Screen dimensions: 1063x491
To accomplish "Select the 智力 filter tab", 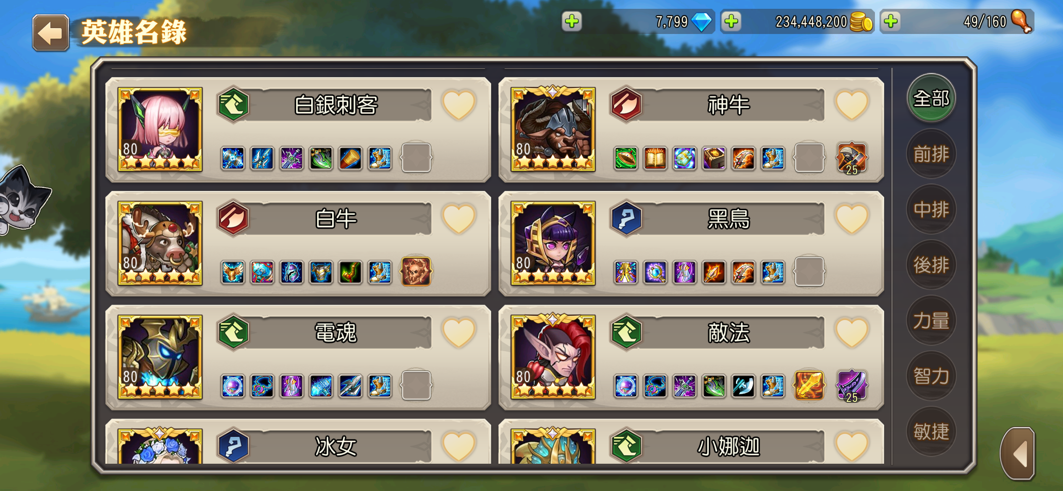I will tap(931, 376).
